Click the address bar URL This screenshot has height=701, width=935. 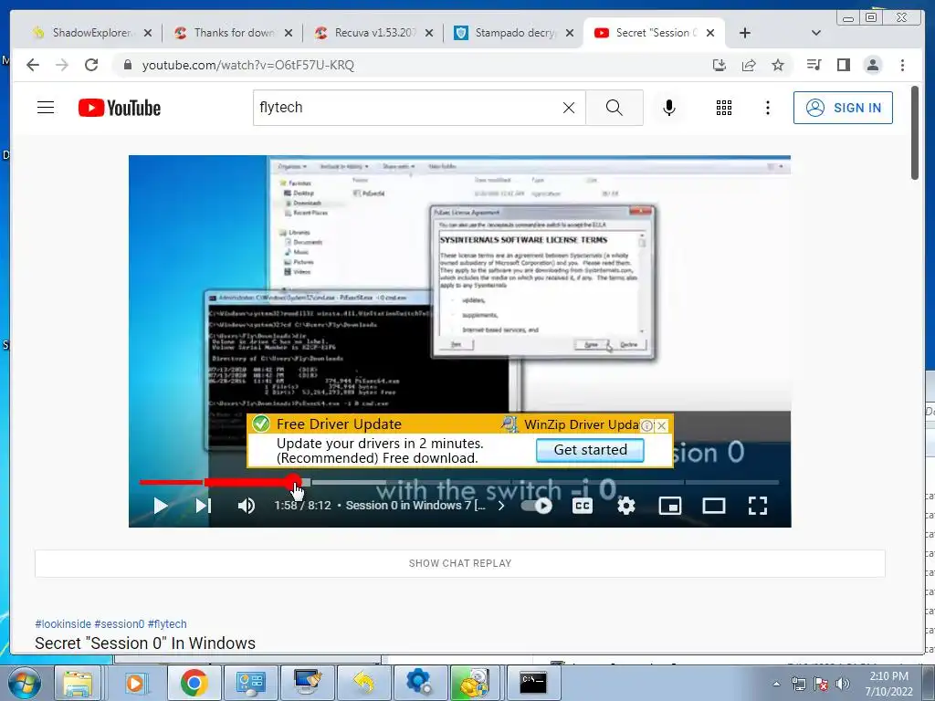(248, 65)
